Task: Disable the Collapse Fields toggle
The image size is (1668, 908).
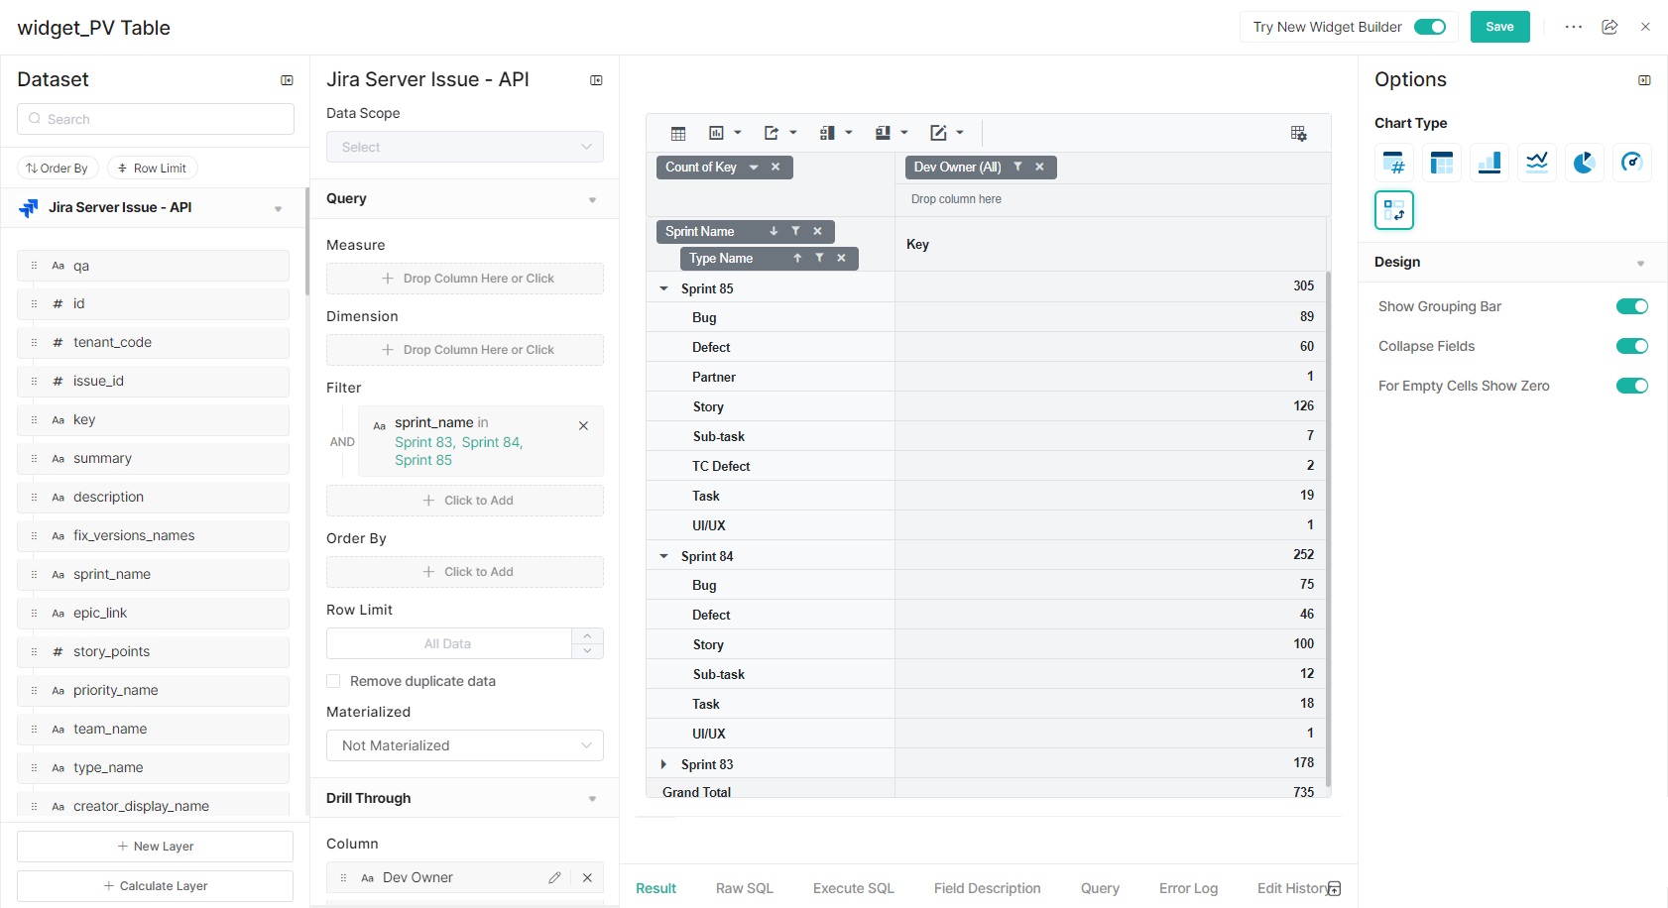Action: click(1631, 346)
